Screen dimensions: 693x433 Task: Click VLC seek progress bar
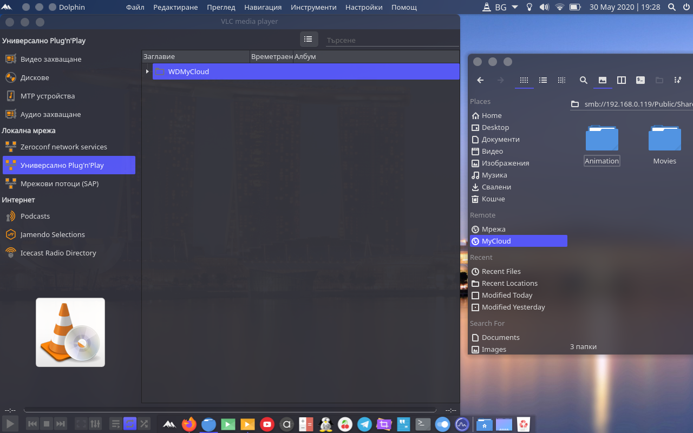tap(230, 410)
